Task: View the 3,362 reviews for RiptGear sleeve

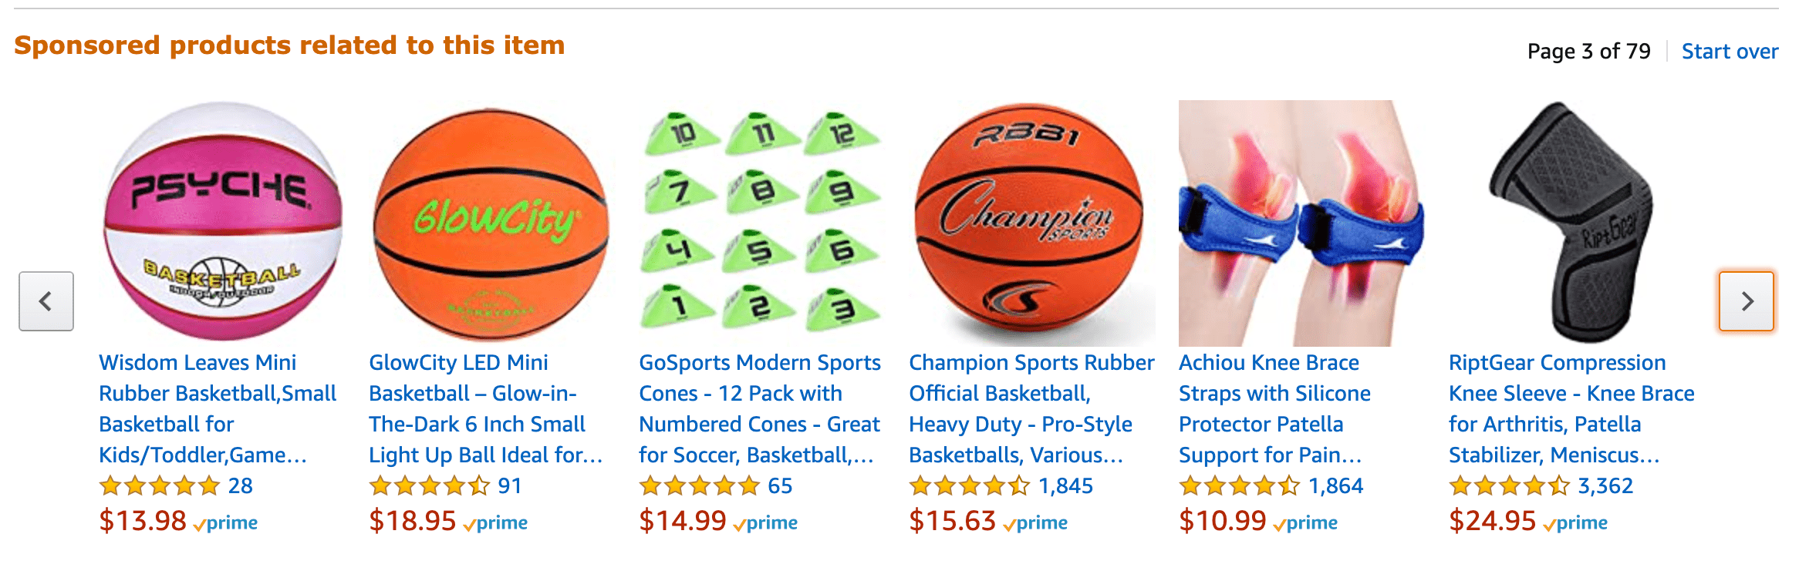Action: [1605, 486]
